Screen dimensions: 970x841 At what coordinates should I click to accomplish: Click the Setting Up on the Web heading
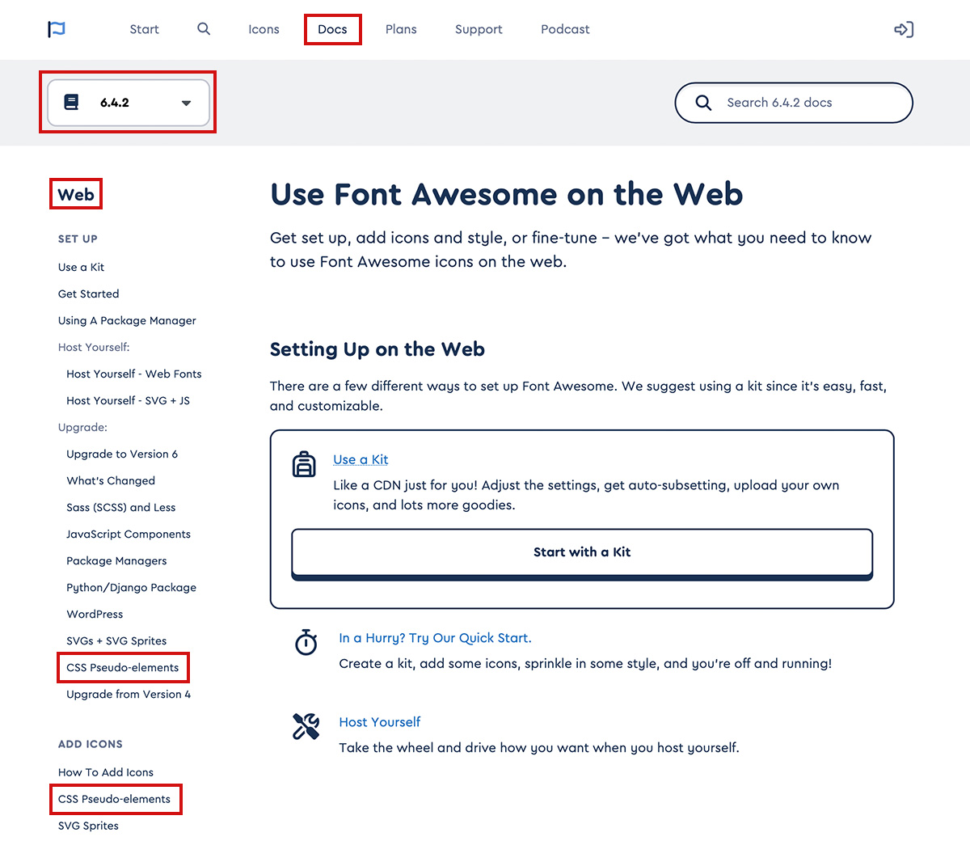[377, 349]
